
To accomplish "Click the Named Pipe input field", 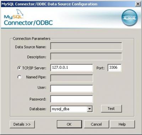I will coord(72,78).
